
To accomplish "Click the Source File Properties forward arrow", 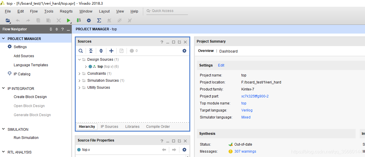I will pyautogui.click(x=174, y=150).
